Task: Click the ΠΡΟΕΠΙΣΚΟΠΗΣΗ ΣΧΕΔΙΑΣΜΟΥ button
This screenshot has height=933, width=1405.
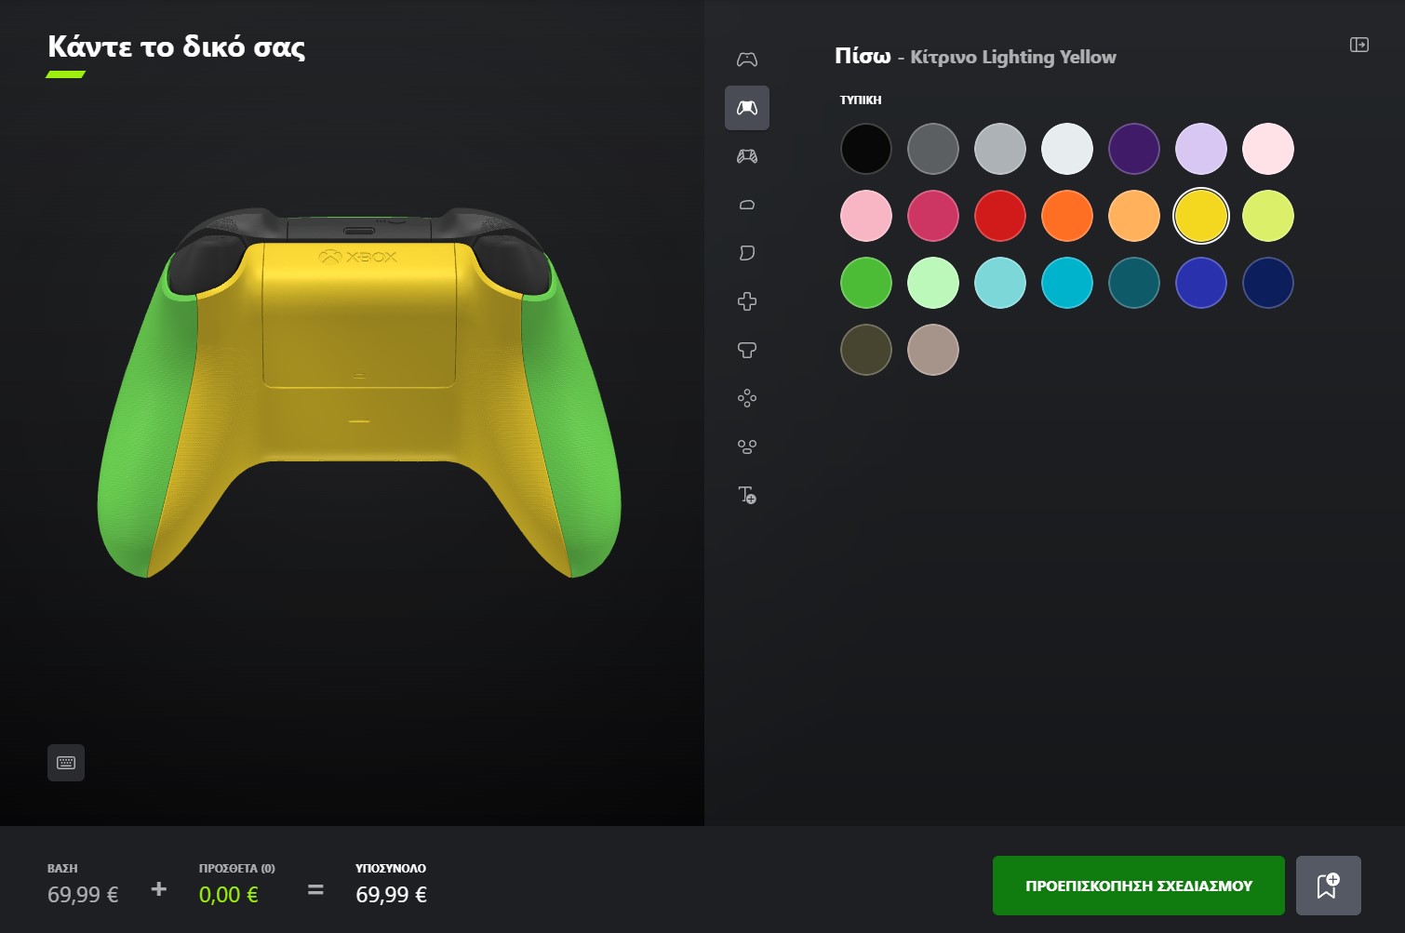Action: pyautogui.click(x=1137, y=885)
